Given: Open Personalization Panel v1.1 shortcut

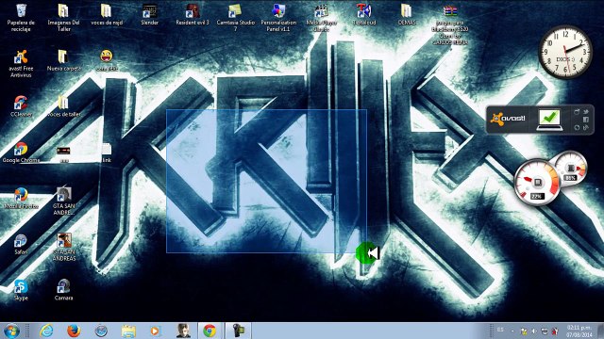Looking at the screenshot, I should (278, 17).
